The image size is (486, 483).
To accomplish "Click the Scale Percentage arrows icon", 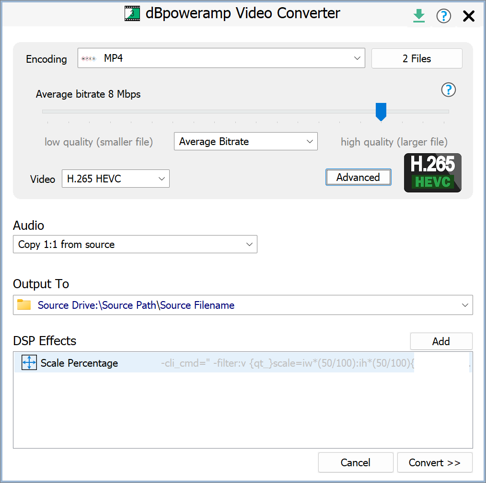I will tap(29, 363).
